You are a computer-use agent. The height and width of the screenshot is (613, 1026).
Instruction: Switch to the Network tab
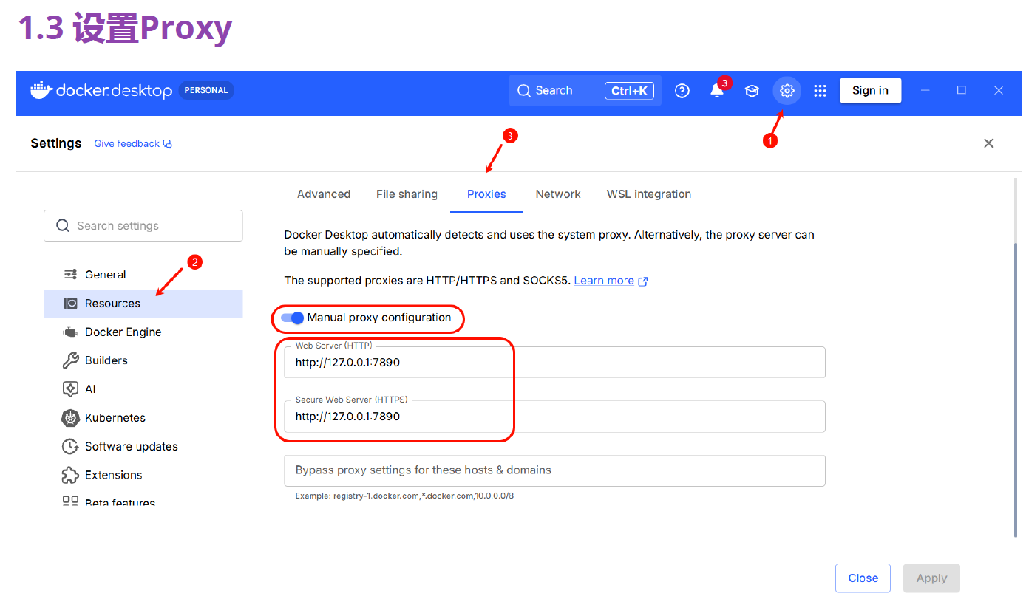tap(558, 194)
